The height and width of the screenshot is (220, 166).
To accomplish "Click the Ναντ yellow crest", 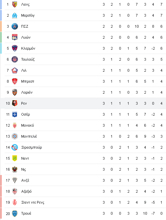I will (x=15, y=158).
